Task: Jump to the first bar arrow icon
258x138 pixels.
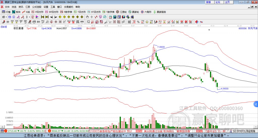Action: 42,17
